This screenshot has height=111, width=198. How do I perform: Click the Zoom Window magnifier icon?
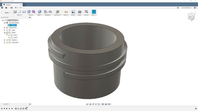point(96,104)
